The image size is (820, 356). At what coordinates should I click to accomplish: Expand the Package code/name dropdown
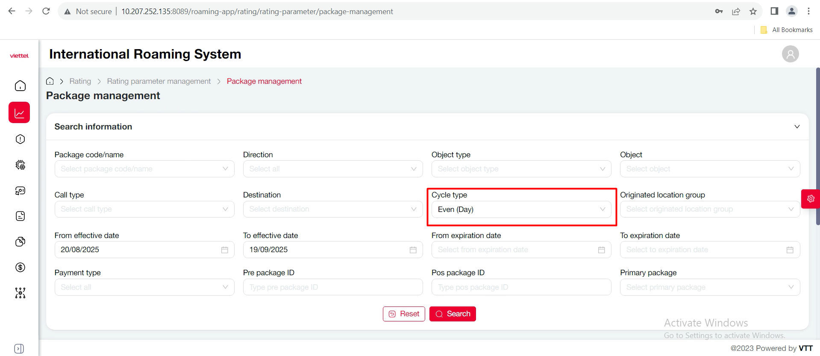coord(144,169)
